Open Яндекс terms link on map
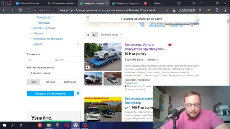 (177, 24)
